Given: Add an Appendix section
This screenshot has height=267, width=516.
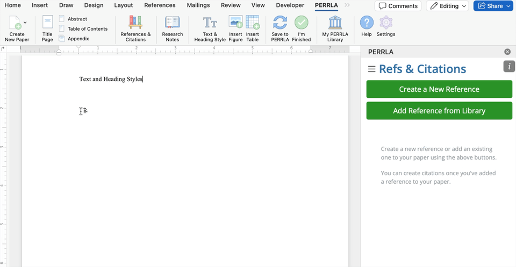Looking at the screenshot, I should [x=74, y=39].
